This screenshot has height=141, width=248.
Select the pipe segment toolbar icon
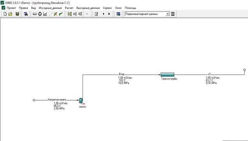click(x=35, y=14)
